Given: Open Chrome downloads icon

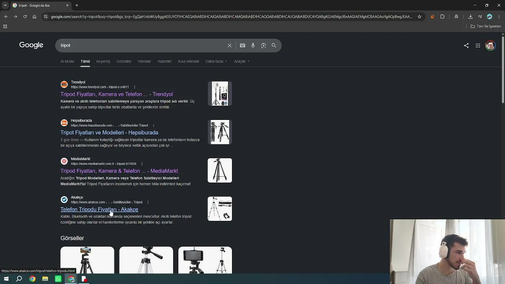Looking at the screenshot, I should (x=470, y=17).
